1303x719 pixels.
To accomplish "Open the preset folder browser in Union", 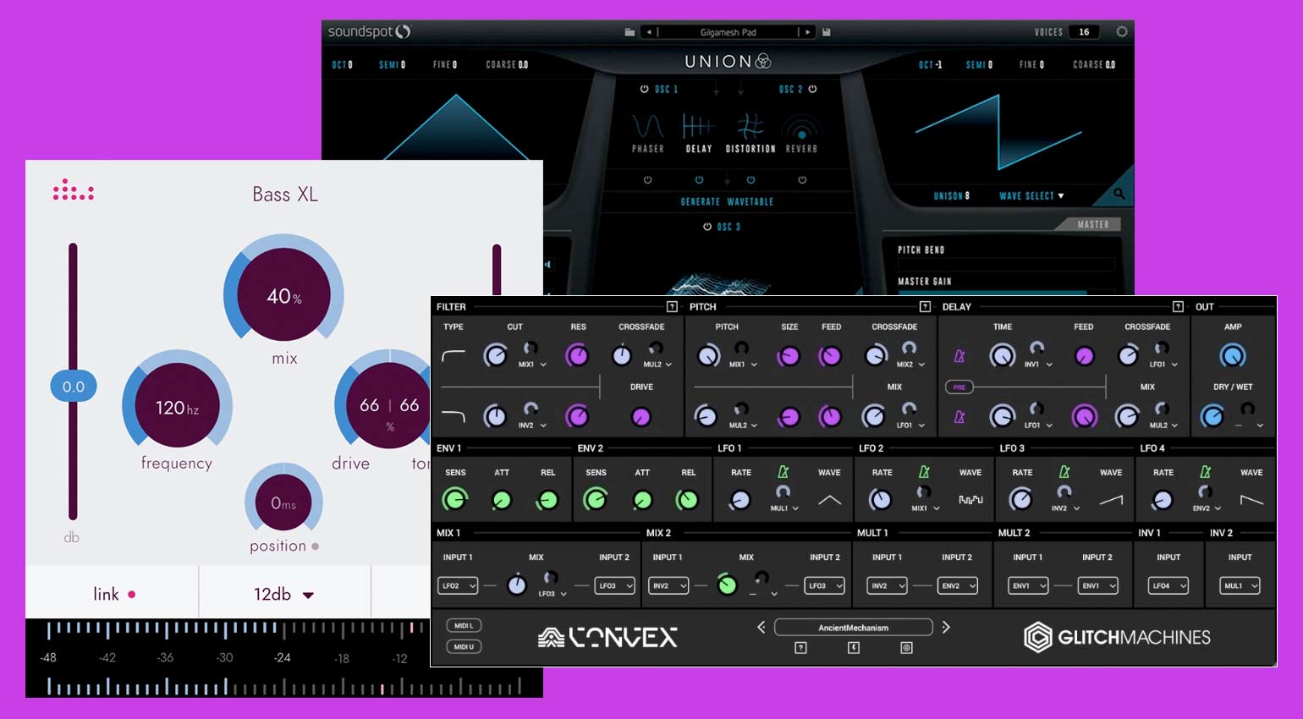I will 630,32.
